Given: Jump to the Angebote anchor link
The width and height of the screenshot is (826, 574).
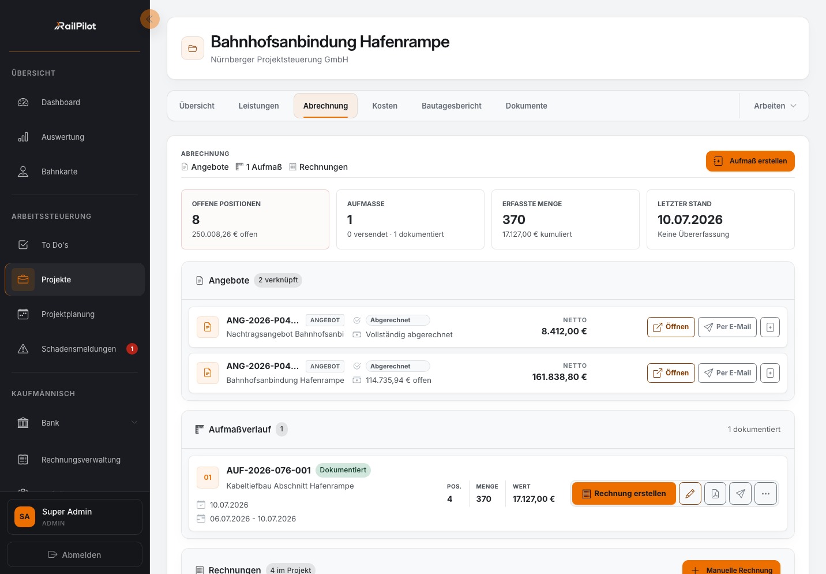Looking at the screenshot, I should coord(205,167).
